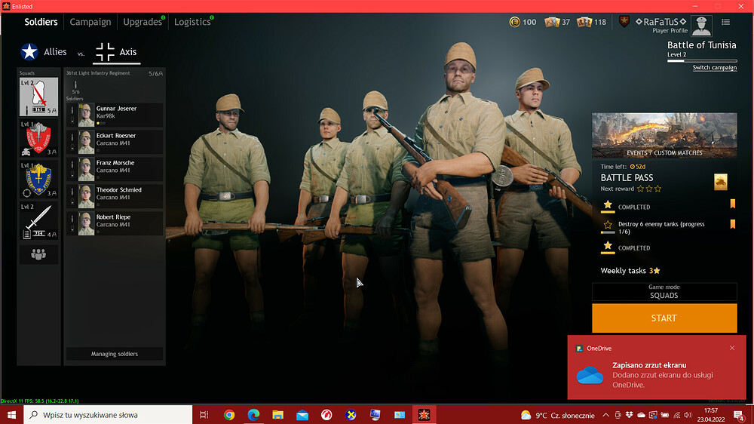Click the volume speaker tray icon
The image size is (754, 424).
click(688, 415)
